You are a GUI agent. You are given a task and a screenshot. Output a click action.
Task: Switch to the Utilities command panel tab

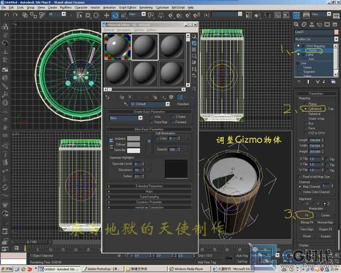pos(335,24)
